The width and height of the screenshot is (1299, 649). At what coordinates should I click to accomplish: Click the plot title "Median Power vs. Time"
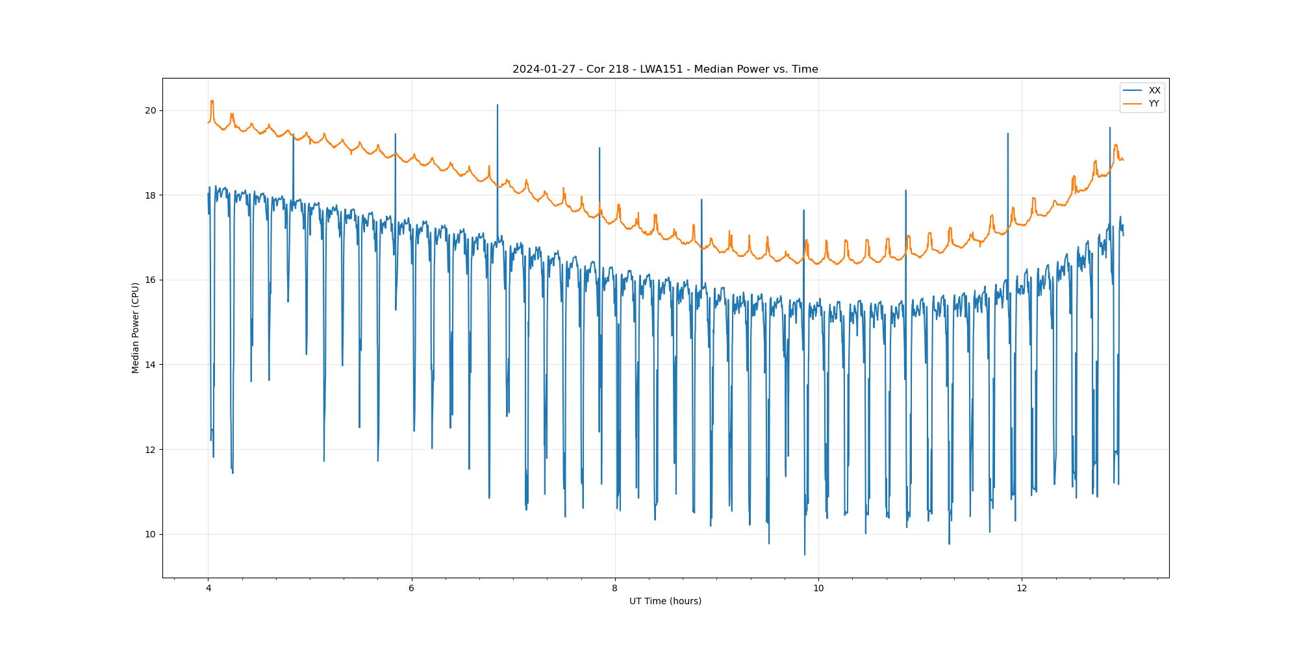[x=665, y=69]
